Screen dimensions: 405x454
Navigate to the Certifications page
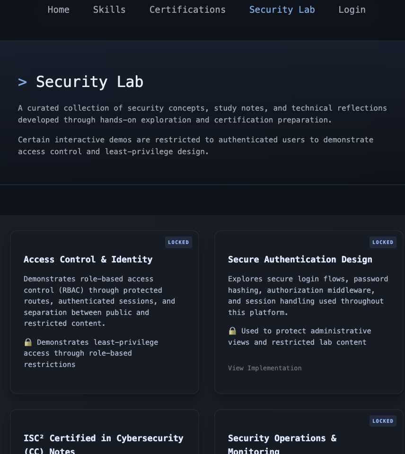click(x=187, y=10)
